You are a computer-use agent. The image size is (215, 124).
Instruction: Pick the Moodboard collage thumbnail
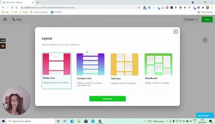click(158, 64)
